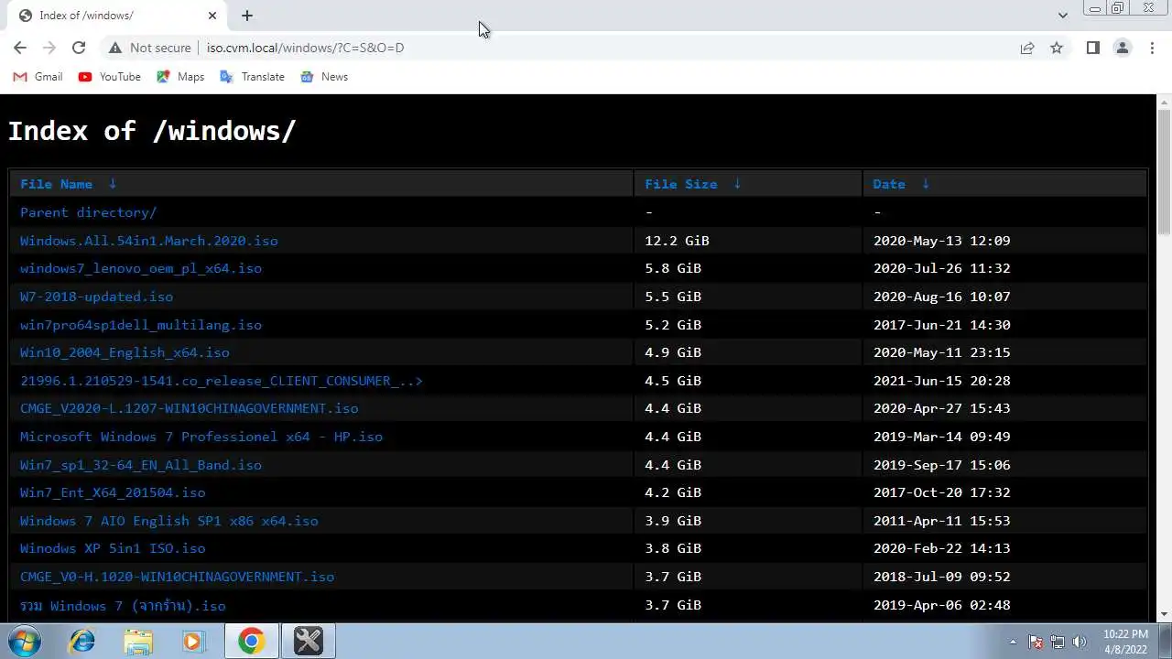Open the tools app on the taskbar
The height and width of the screenshot is (659, 1172).
(308, 642)
